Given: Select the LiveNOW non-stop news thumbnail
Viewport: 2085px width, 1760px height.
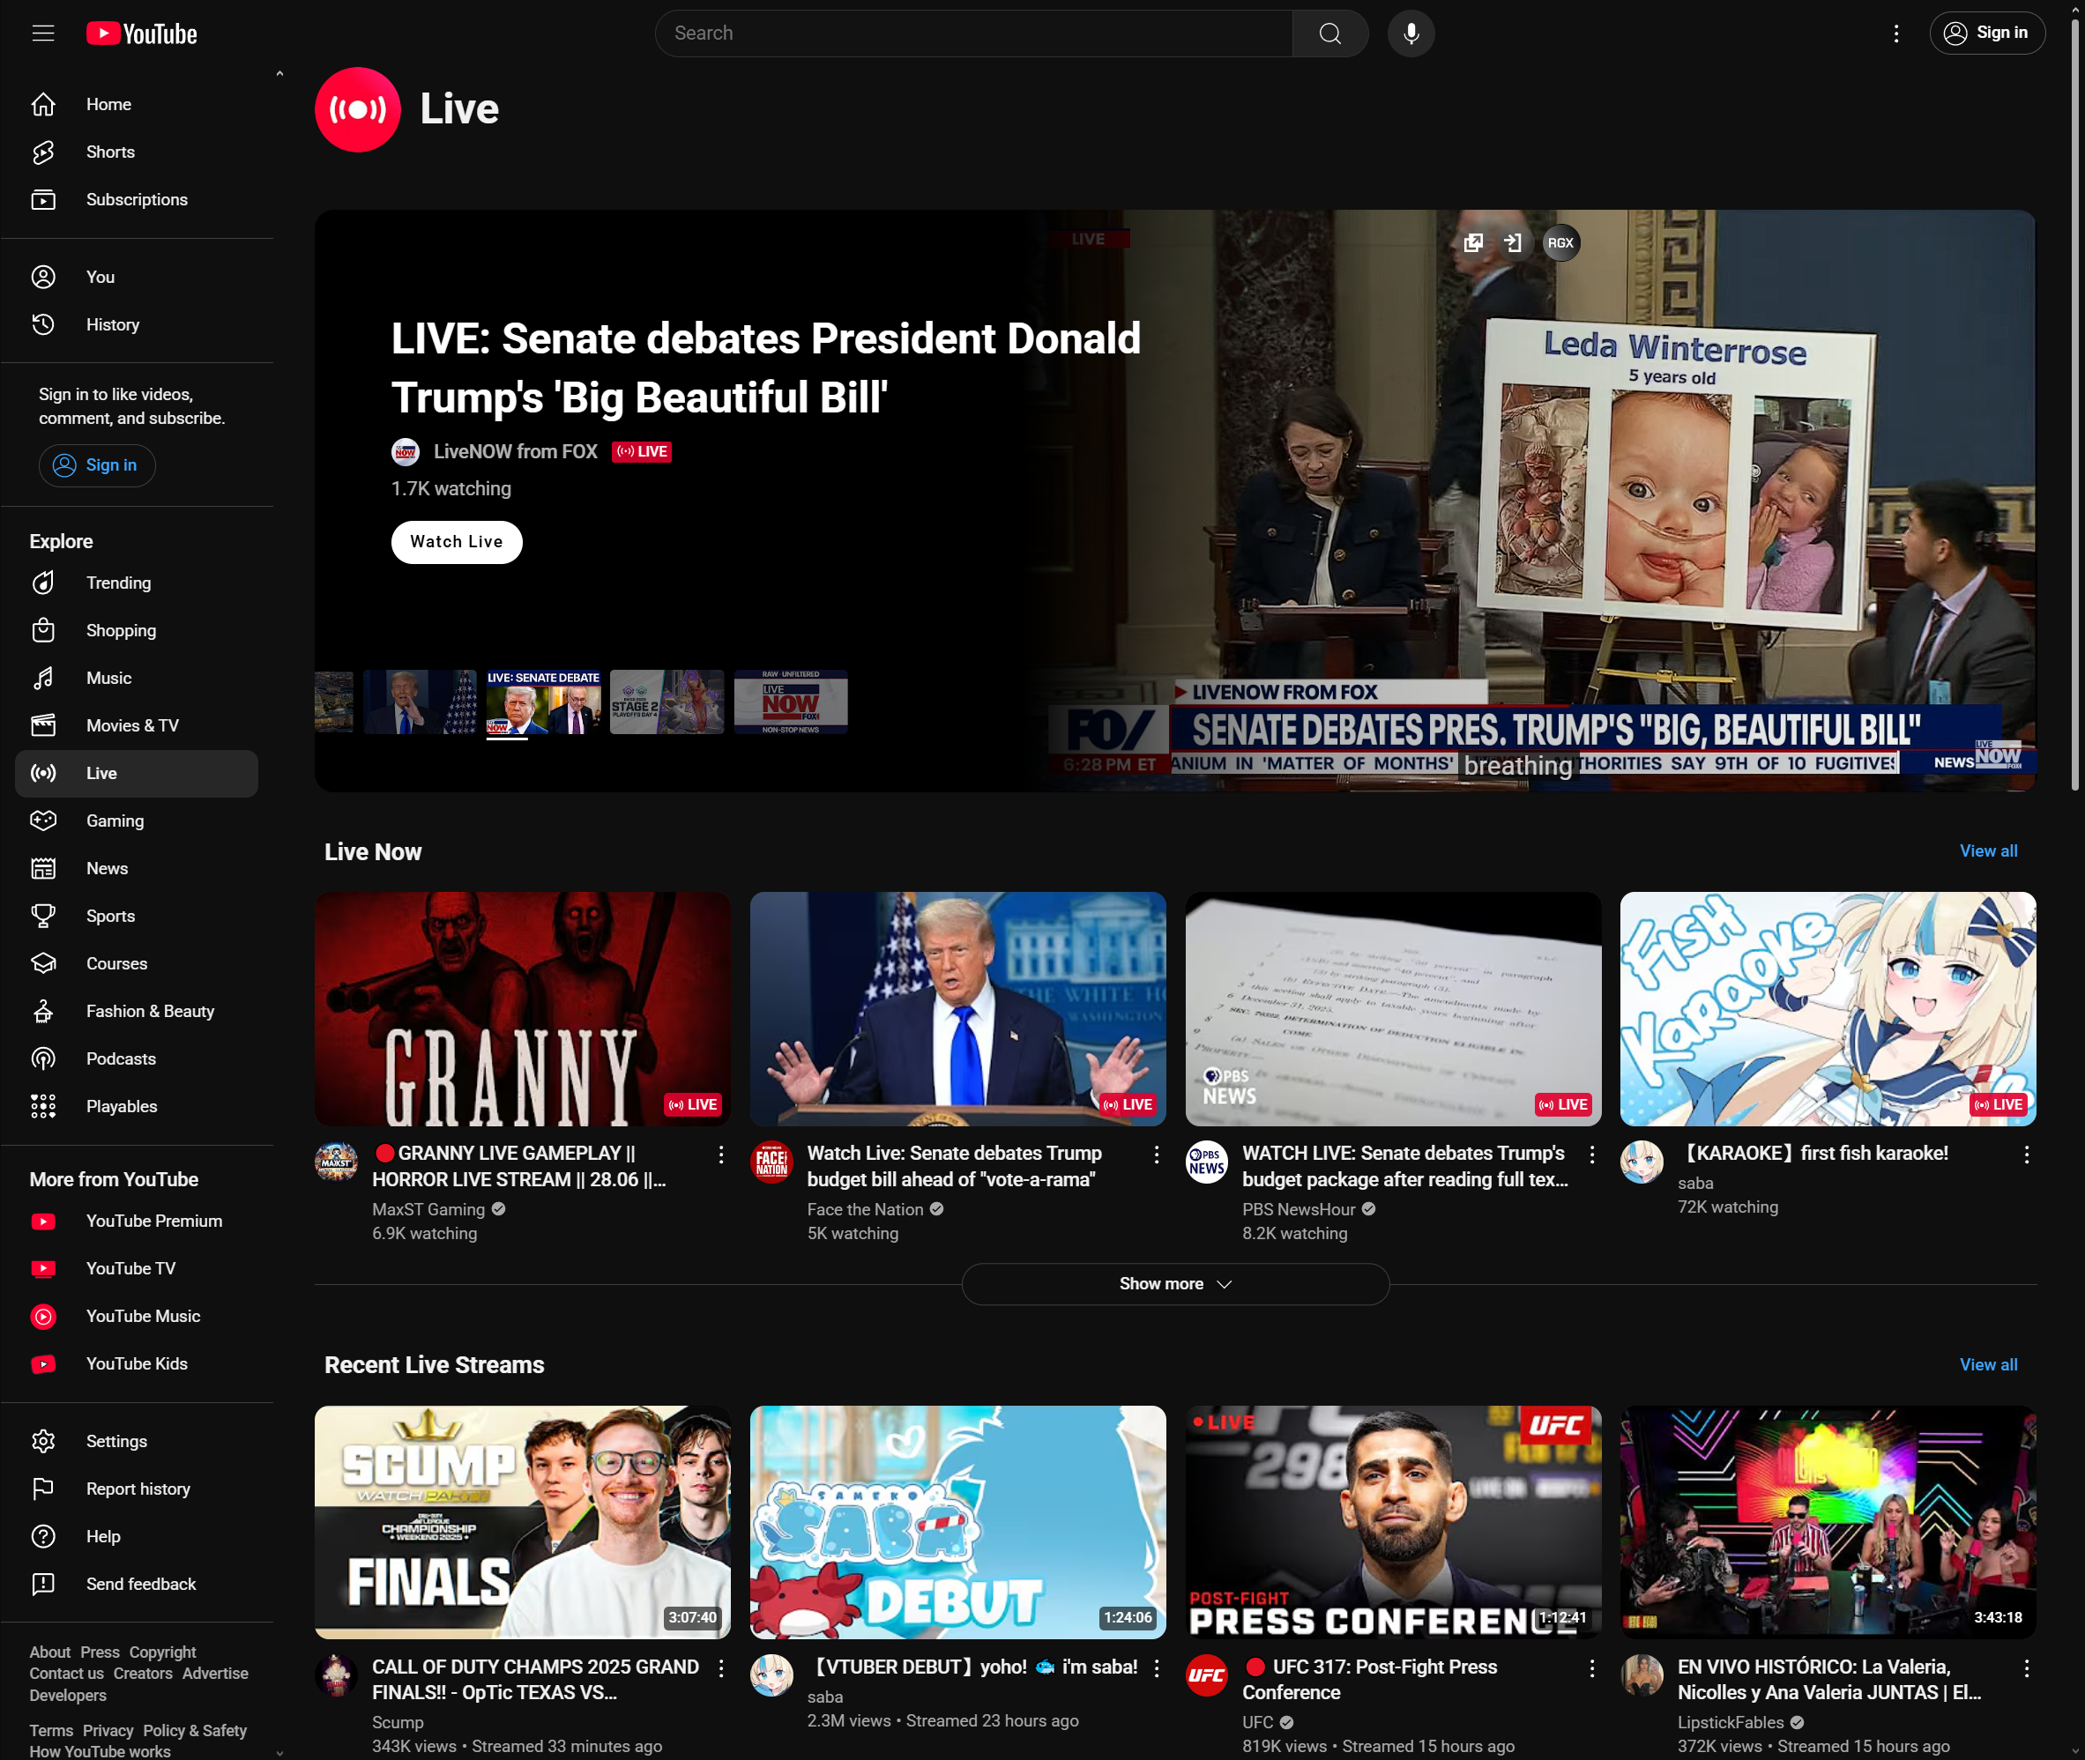Looking at the screenshot, I should tap(791, 702).
